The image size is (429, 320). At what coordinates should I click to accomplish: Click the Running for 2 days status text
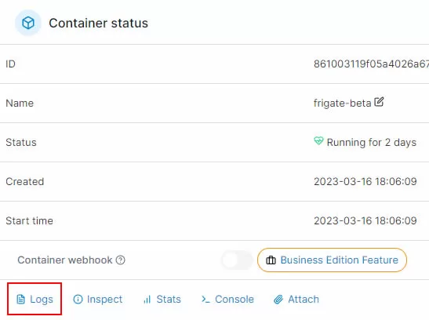coord(372,143)
